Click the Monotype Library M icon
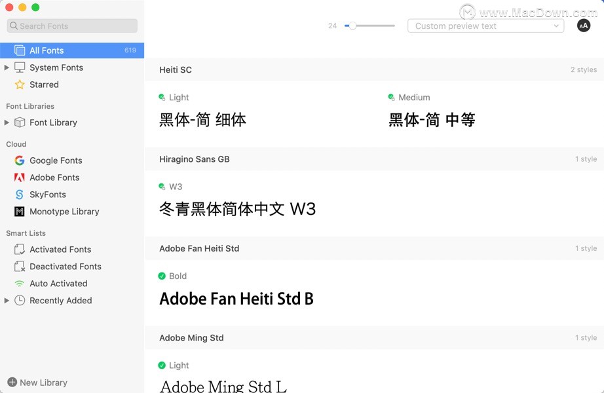Image resolution: width=604 pixels, height=393 pixels. 20,211
